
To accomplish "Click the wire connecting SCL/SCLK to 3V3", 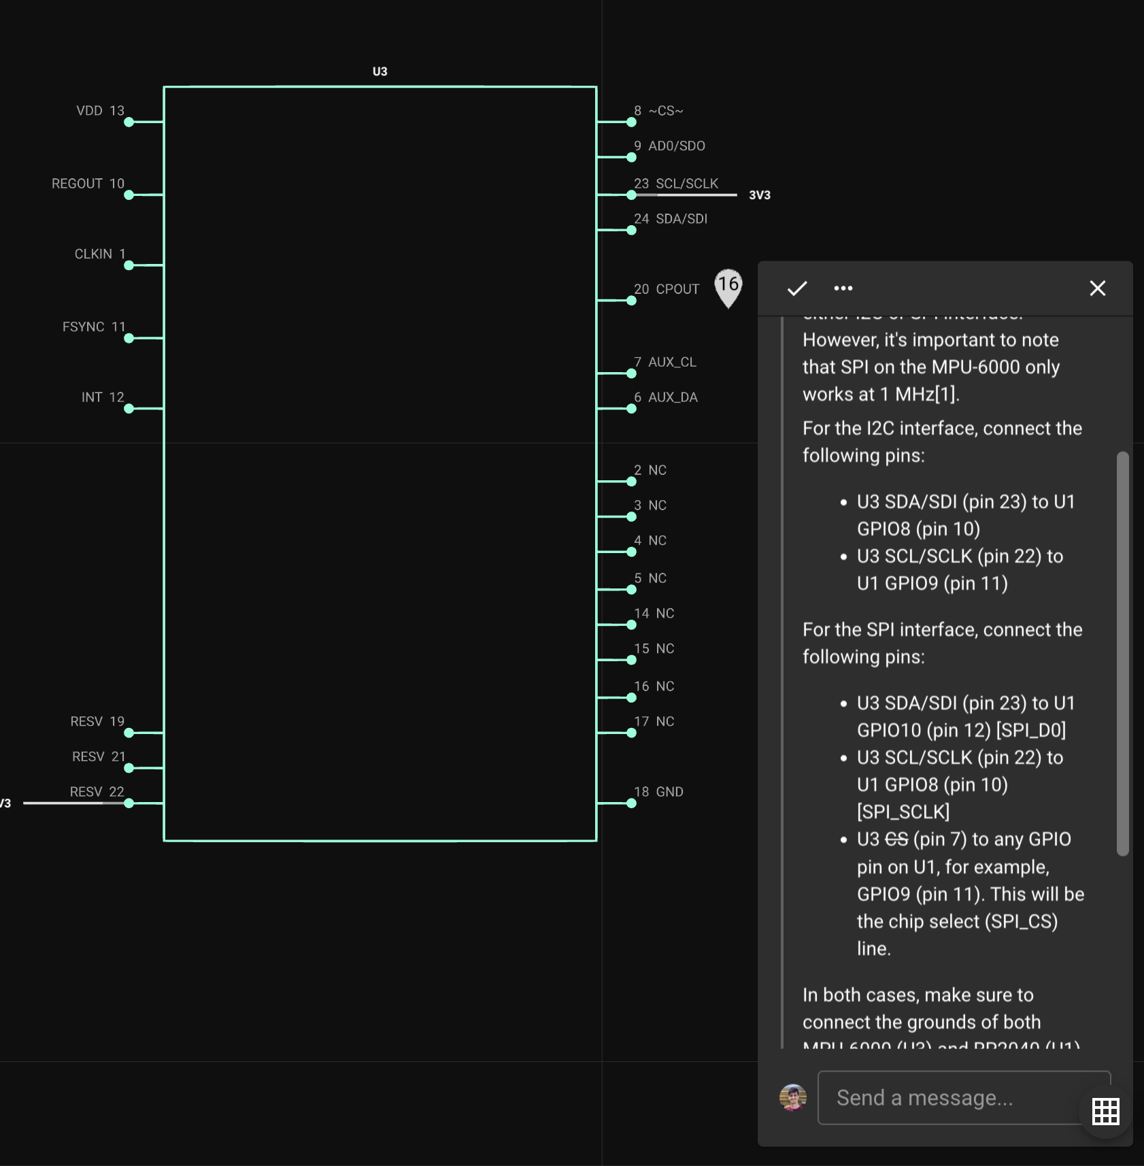I will [687, 195].
